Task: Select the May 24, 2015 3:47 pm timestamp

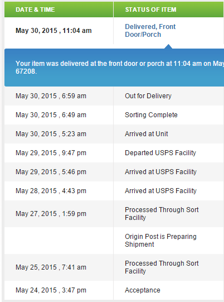Action: point(51,290)
